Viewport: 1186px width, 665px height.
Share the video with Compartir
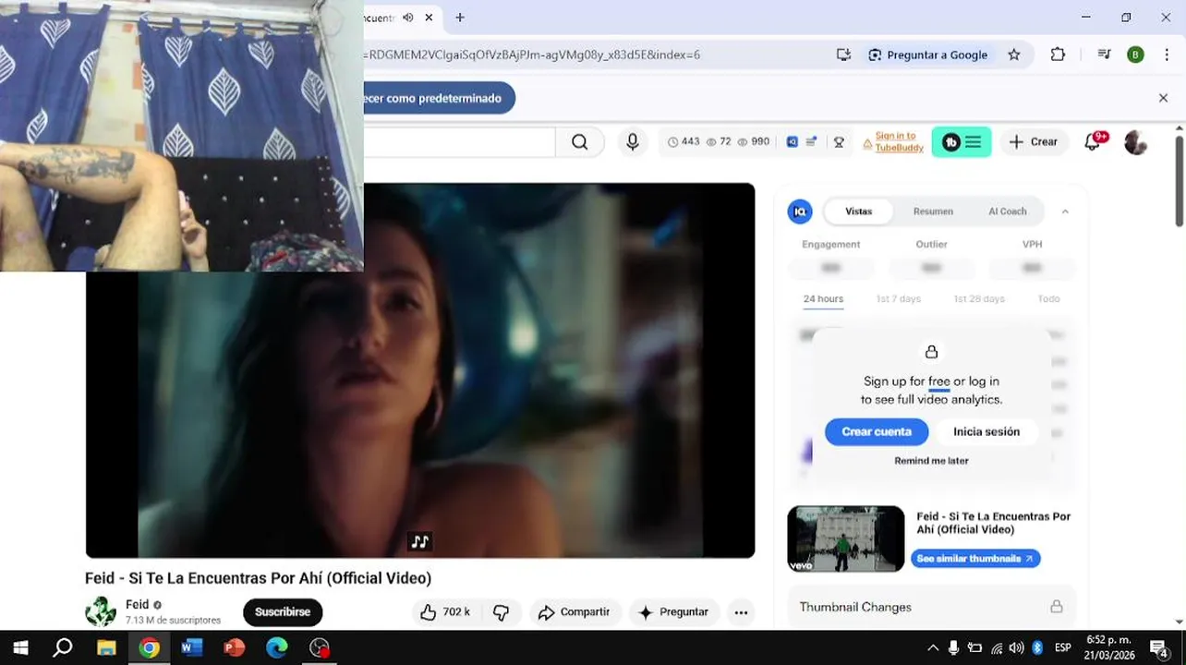point(574,612)
